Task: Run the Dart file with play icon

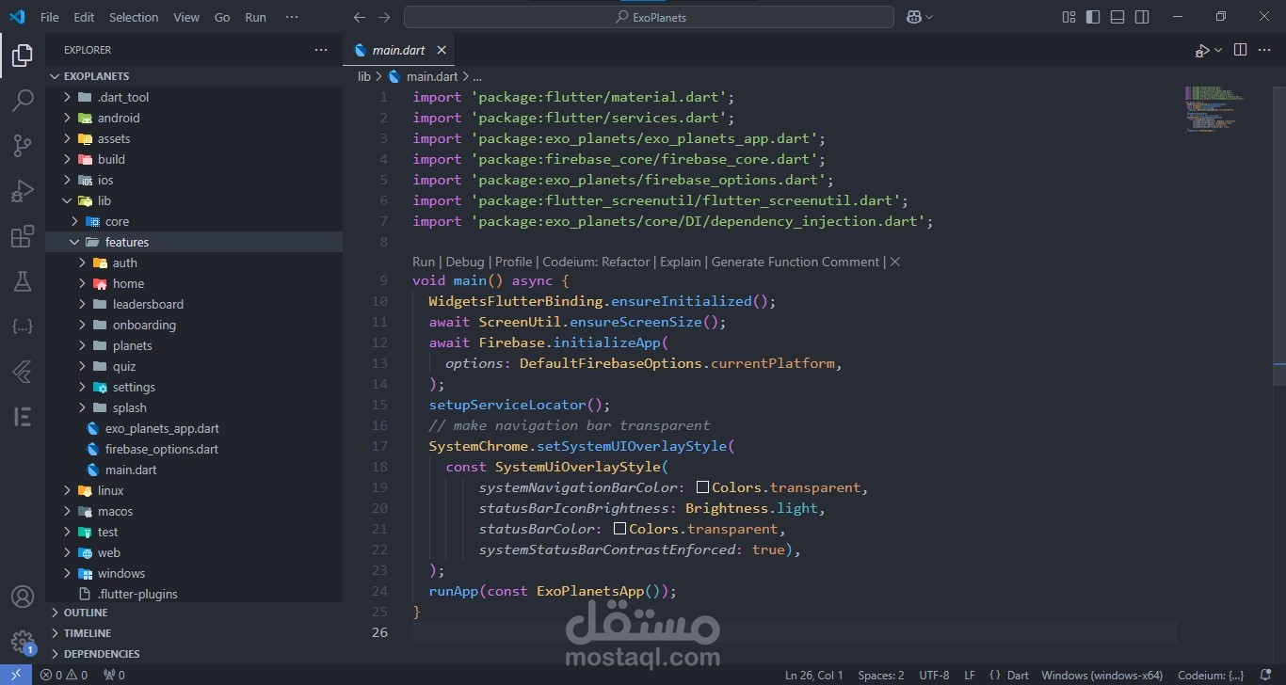Action: [x=1202, y=50]
